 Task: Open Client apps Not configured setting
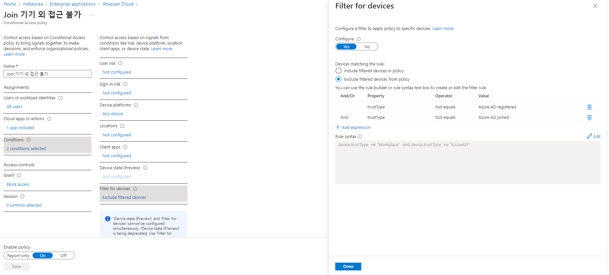(117, 156)
